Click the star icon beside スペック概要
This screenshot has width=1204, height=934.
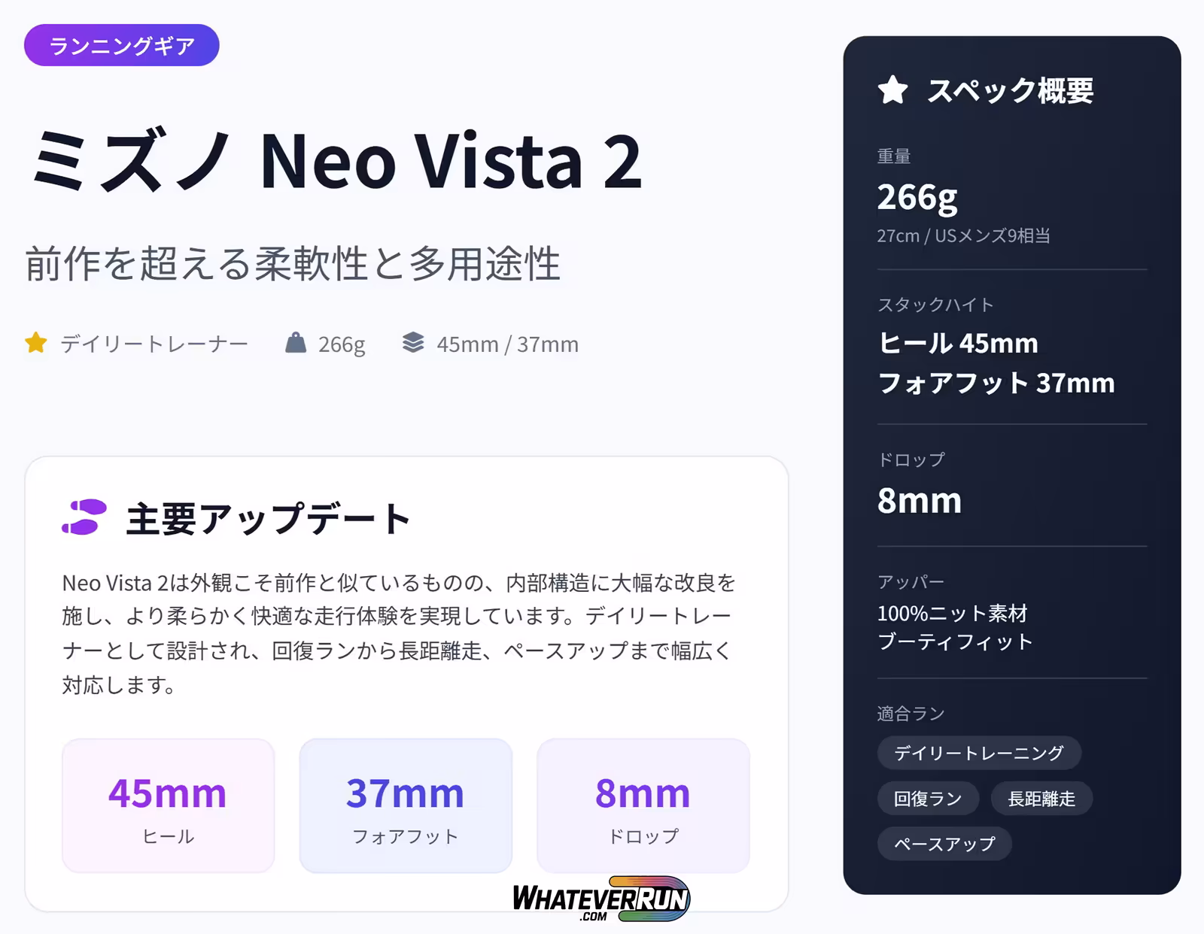point(892,91)
